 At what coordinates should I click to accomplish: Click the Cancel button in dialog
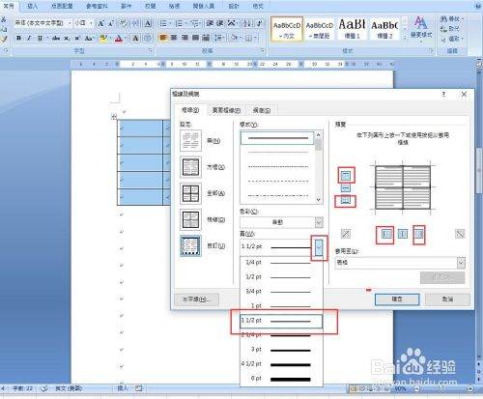(x=447, y=299)
